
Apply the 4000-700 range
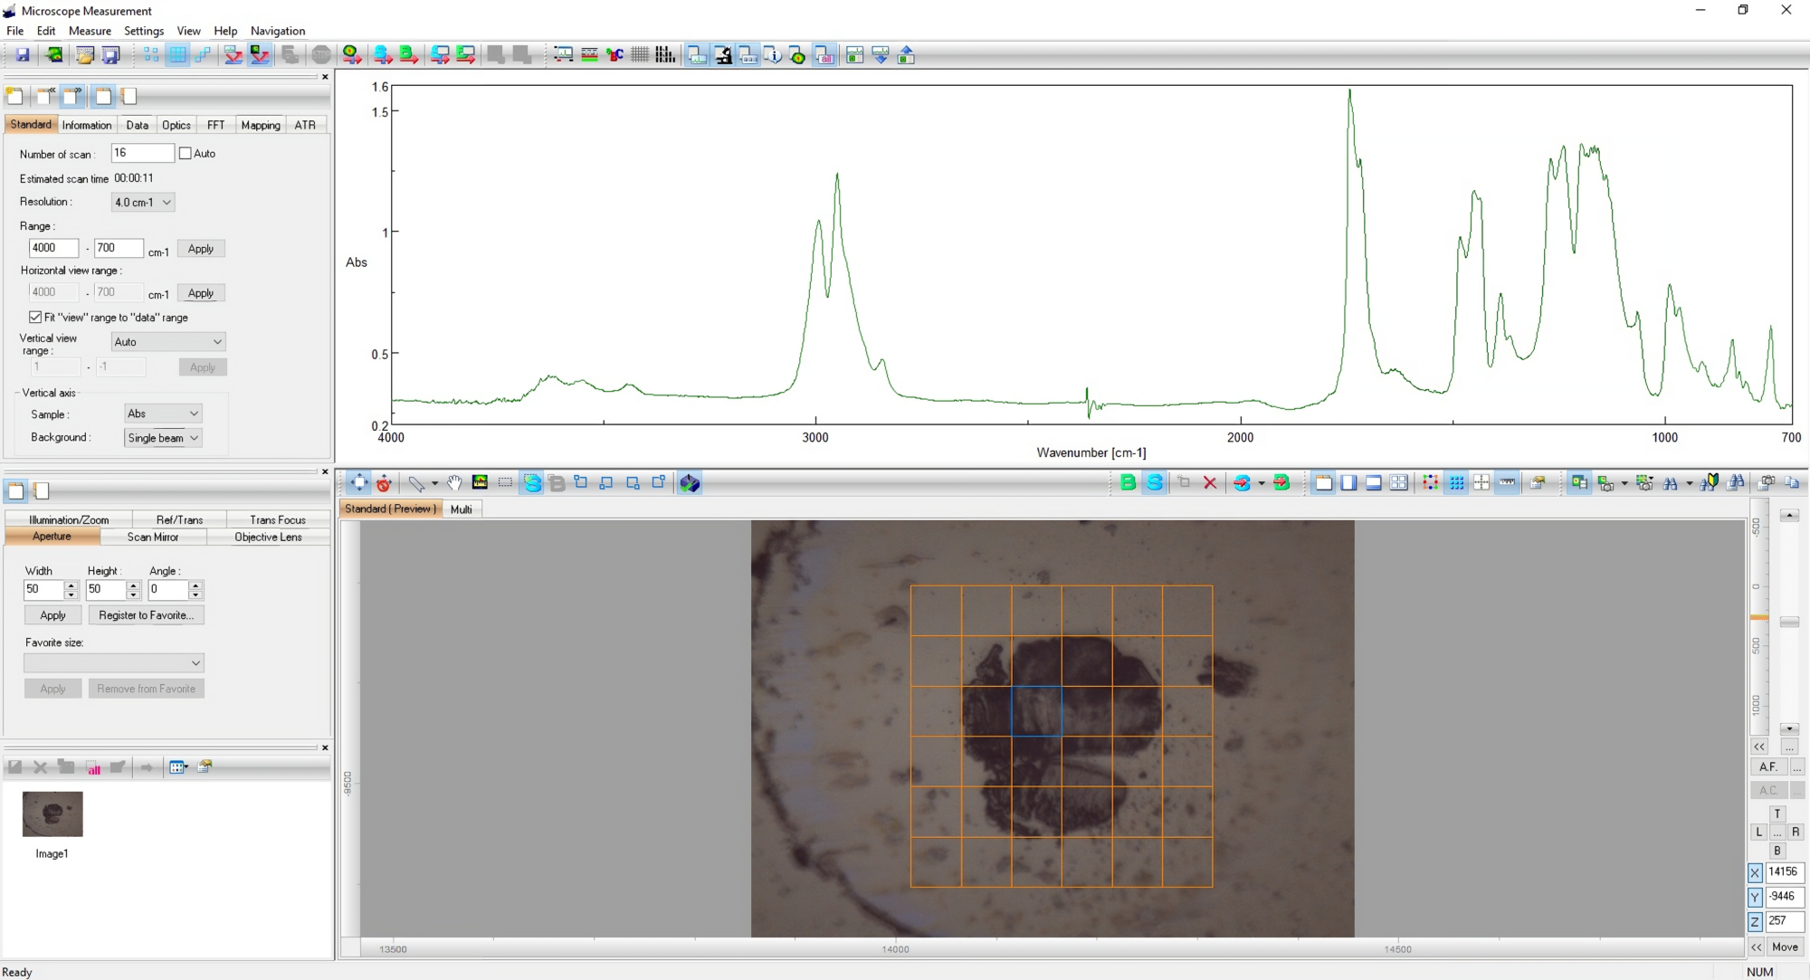(201, 248)
